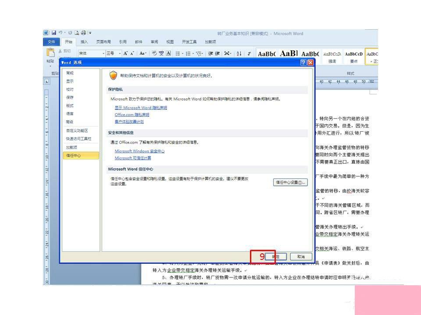
Task: Open the 显示 Microsoft Word 隐私声明 link
Action: coord(141,108)
